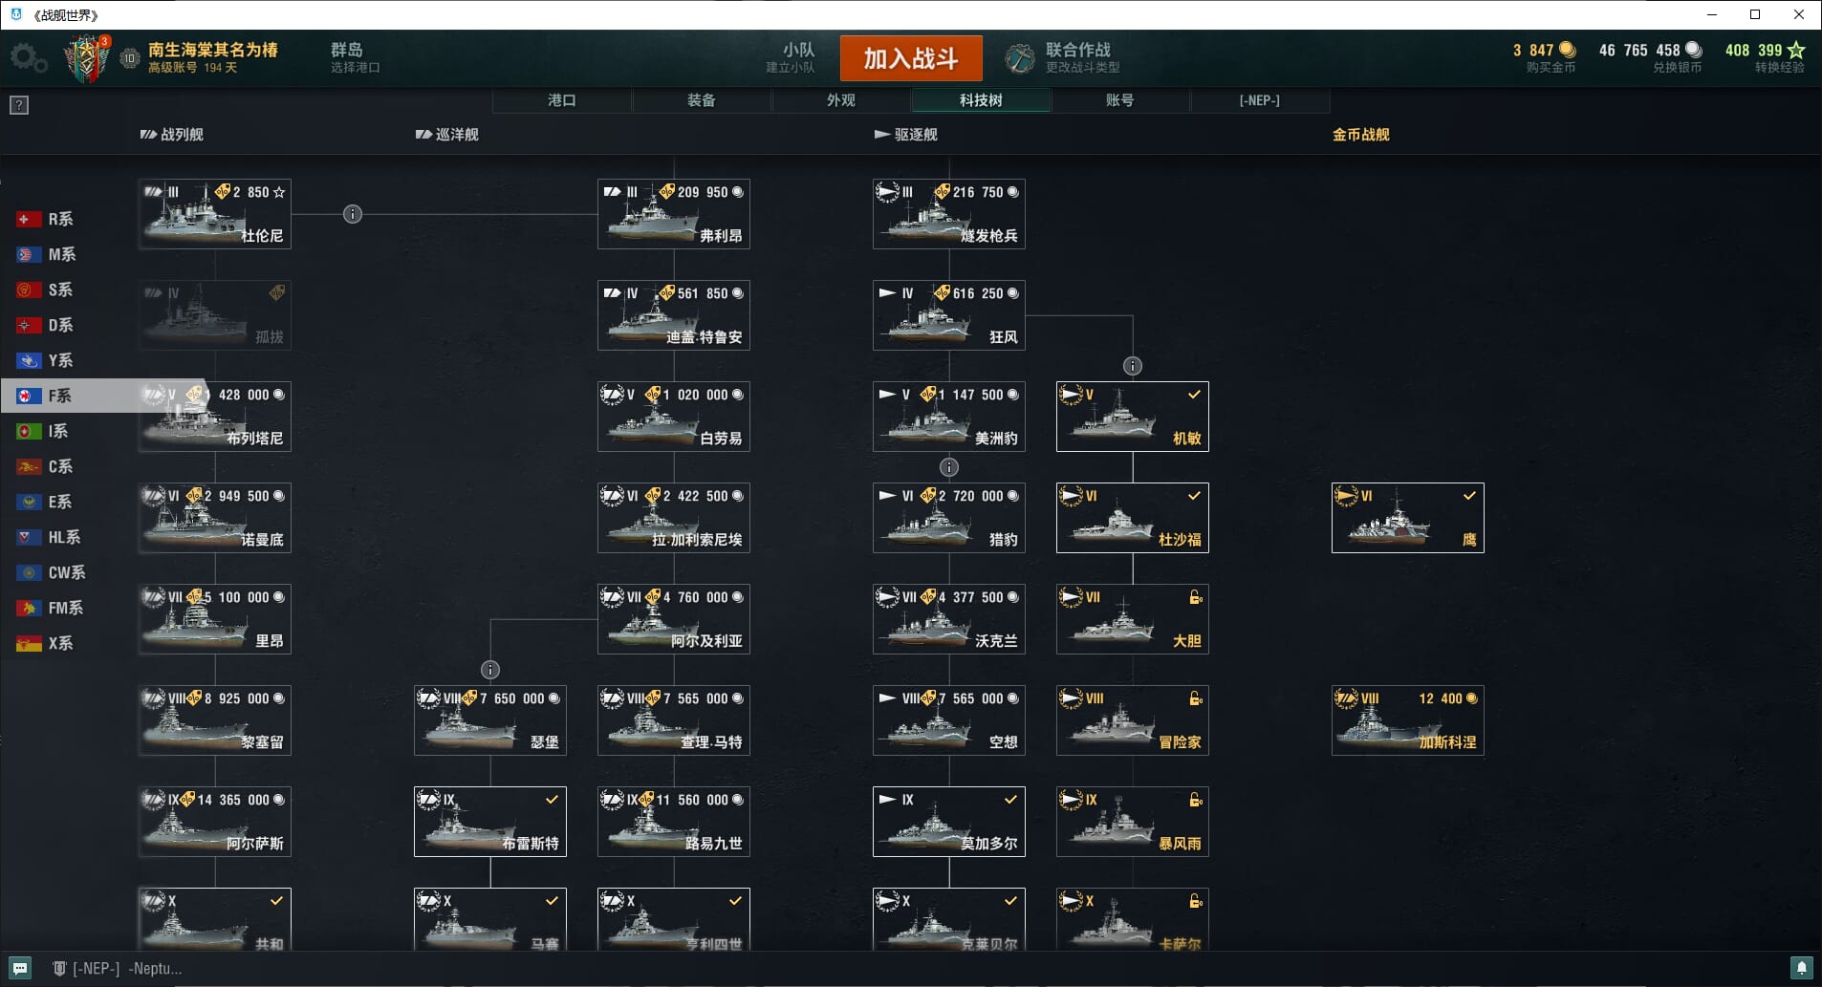This screenshot has width=1822, height=987.
Task: Select HL系 nation in sidebar
Action: pos(49,537)
